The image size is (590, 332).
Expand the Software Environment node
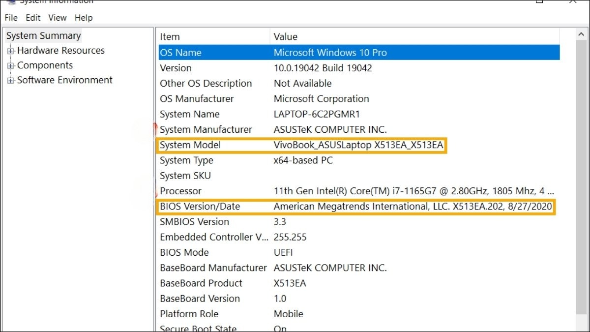click(x=11, y=80)
